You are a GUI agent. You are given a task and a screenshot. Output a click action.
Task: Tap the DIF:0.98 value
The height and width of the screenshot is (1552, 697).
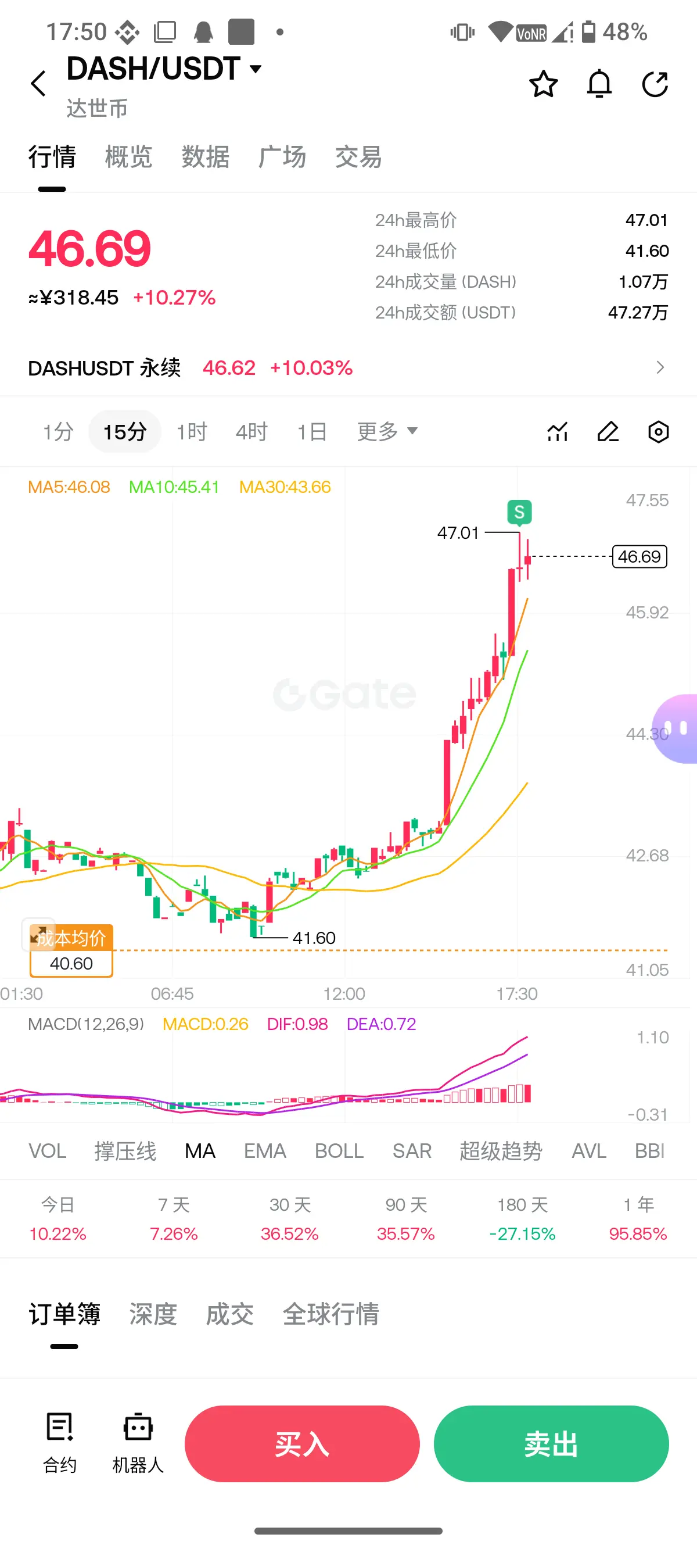click(297, 1024)
